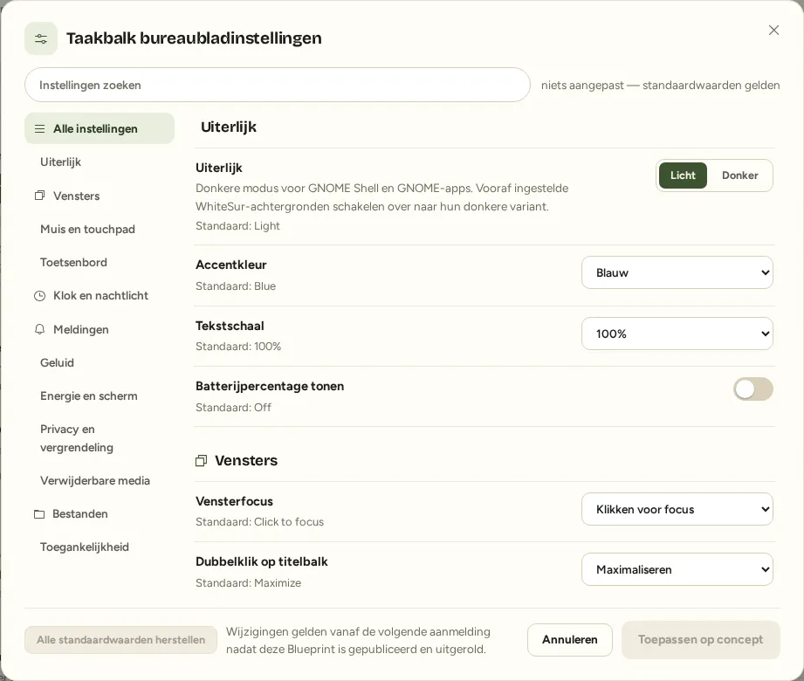Screen dimensions: 804x681
Task: Open the Toegankelijkheid category
Action: pos(85,547)
